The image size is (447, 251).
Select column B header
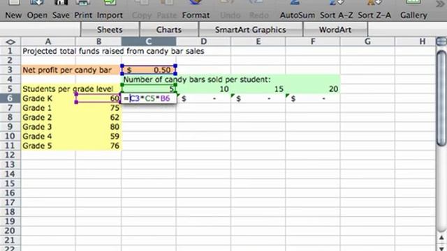[98, 42]
